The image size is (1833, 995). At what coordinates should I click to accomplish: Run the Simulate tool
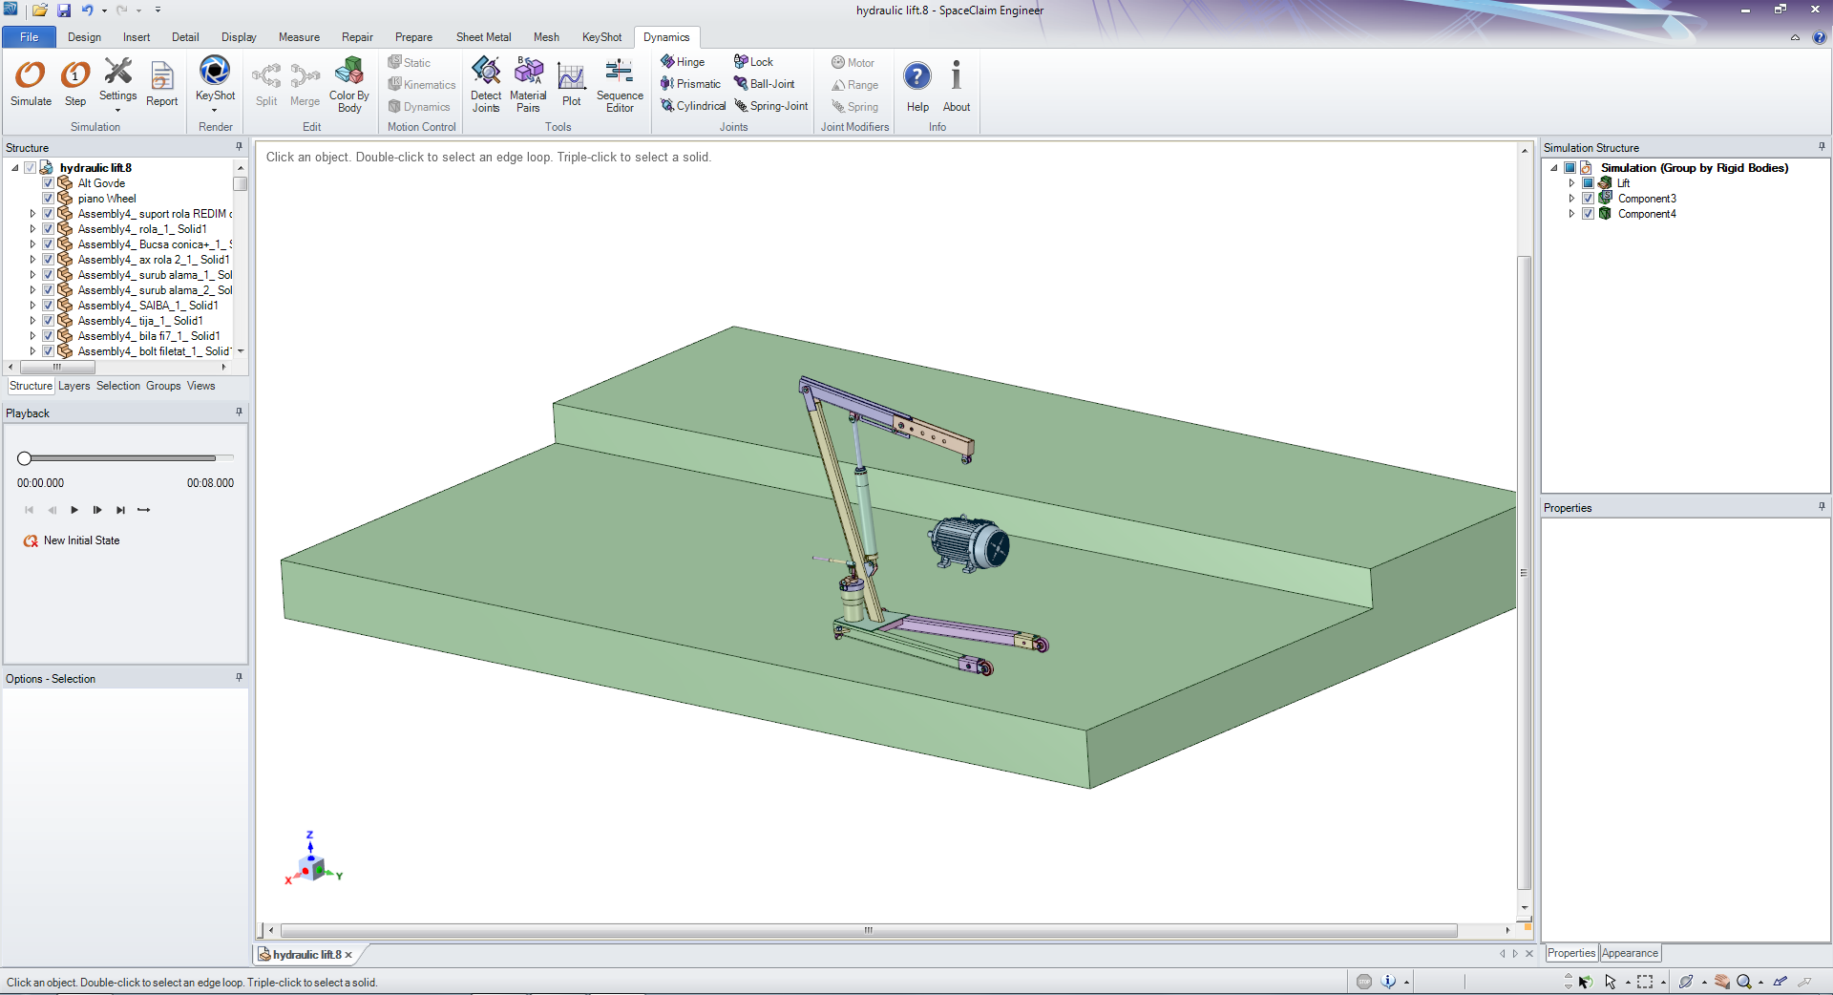point(30,84)
